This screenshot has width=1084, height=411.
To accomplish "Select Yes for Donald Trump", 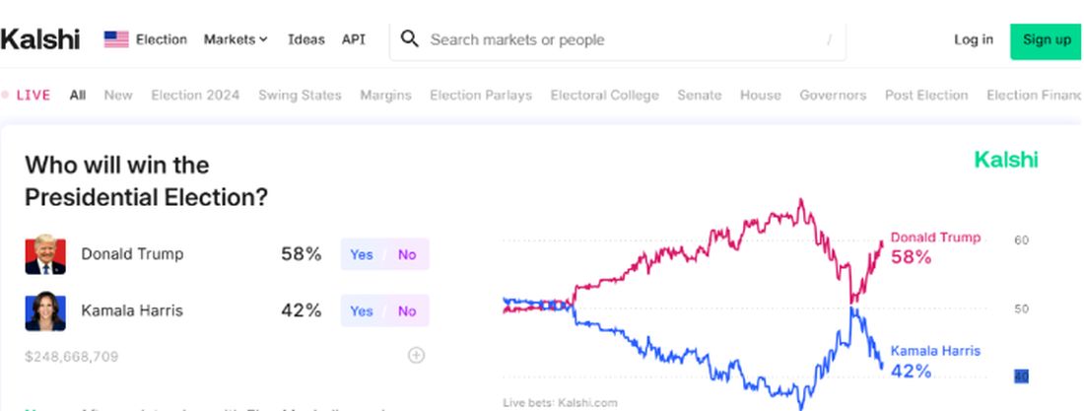I will coord(362,254).
